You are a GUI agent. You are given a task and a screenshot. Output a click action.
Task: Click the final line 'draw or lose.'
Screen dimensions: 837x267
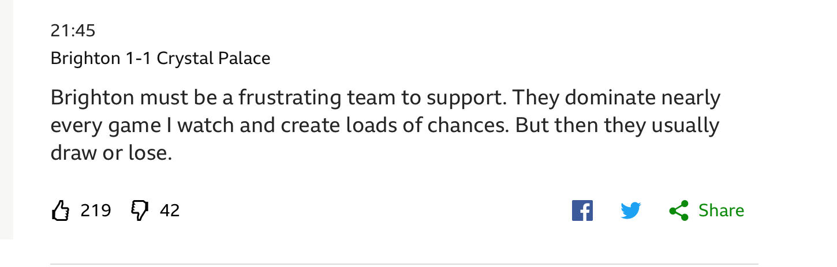pos(111,152)
